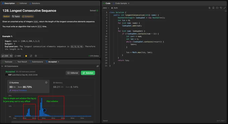Toggle the Auto lock setting
Image resolution: width=228 pixels, height=124 pixels.
click(x=114, y=8)
